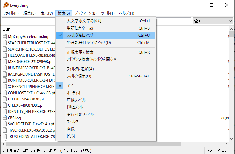
Task: Select file name MpCopyAccelerator.log
Action: (28, 37)
